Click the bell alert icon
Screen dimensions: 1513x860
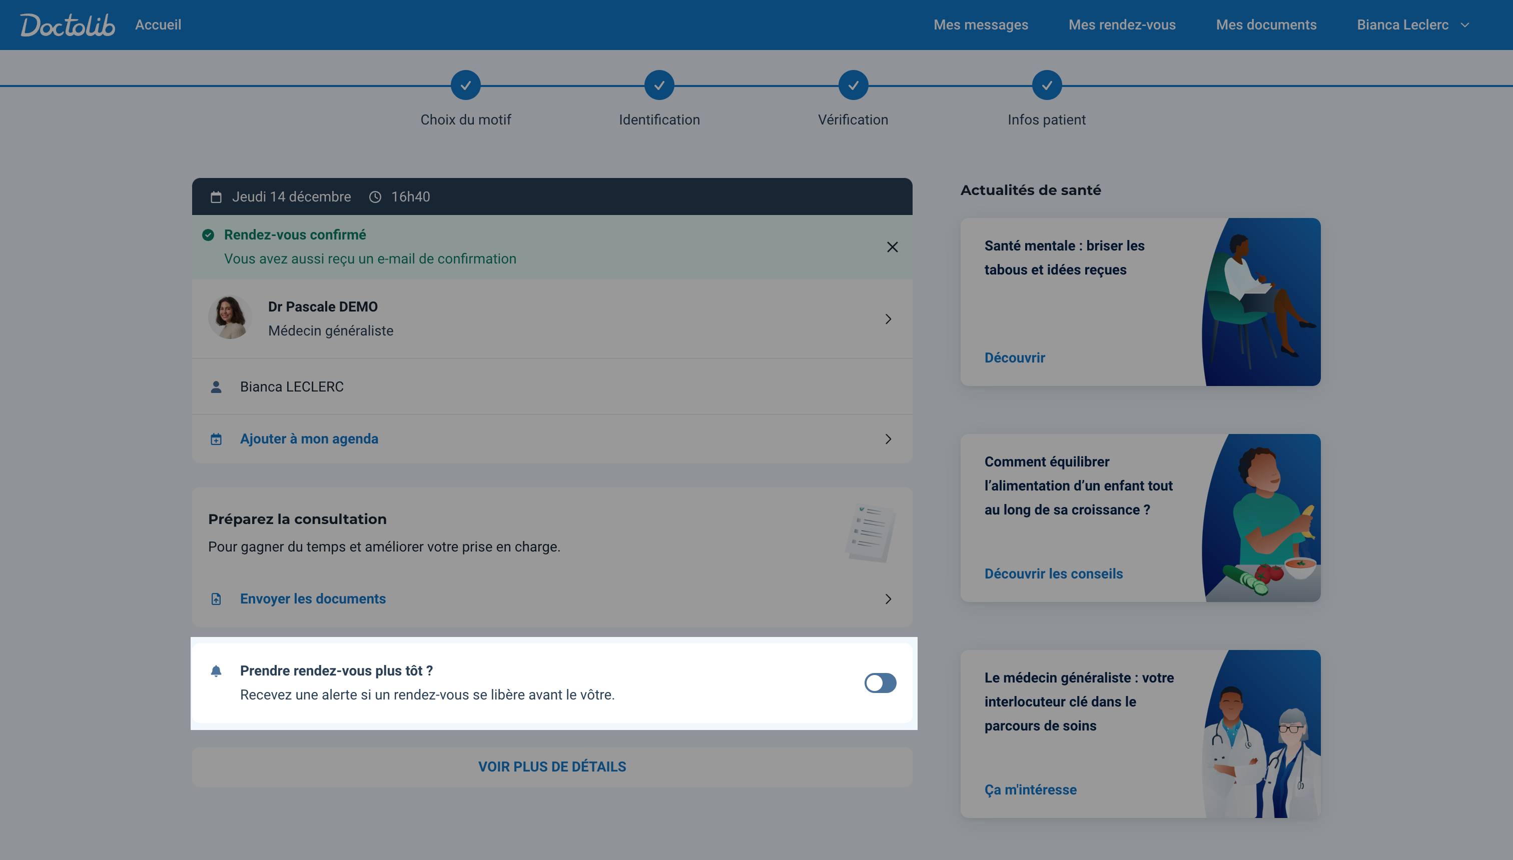coord(216,671)
